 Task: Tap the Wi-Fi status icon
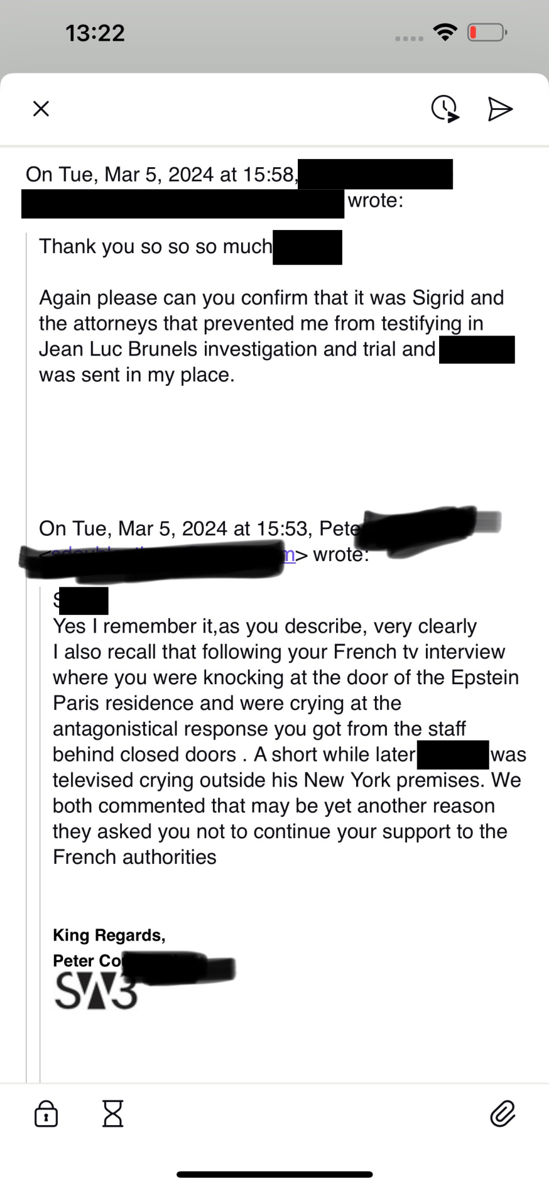coord(445,32)
